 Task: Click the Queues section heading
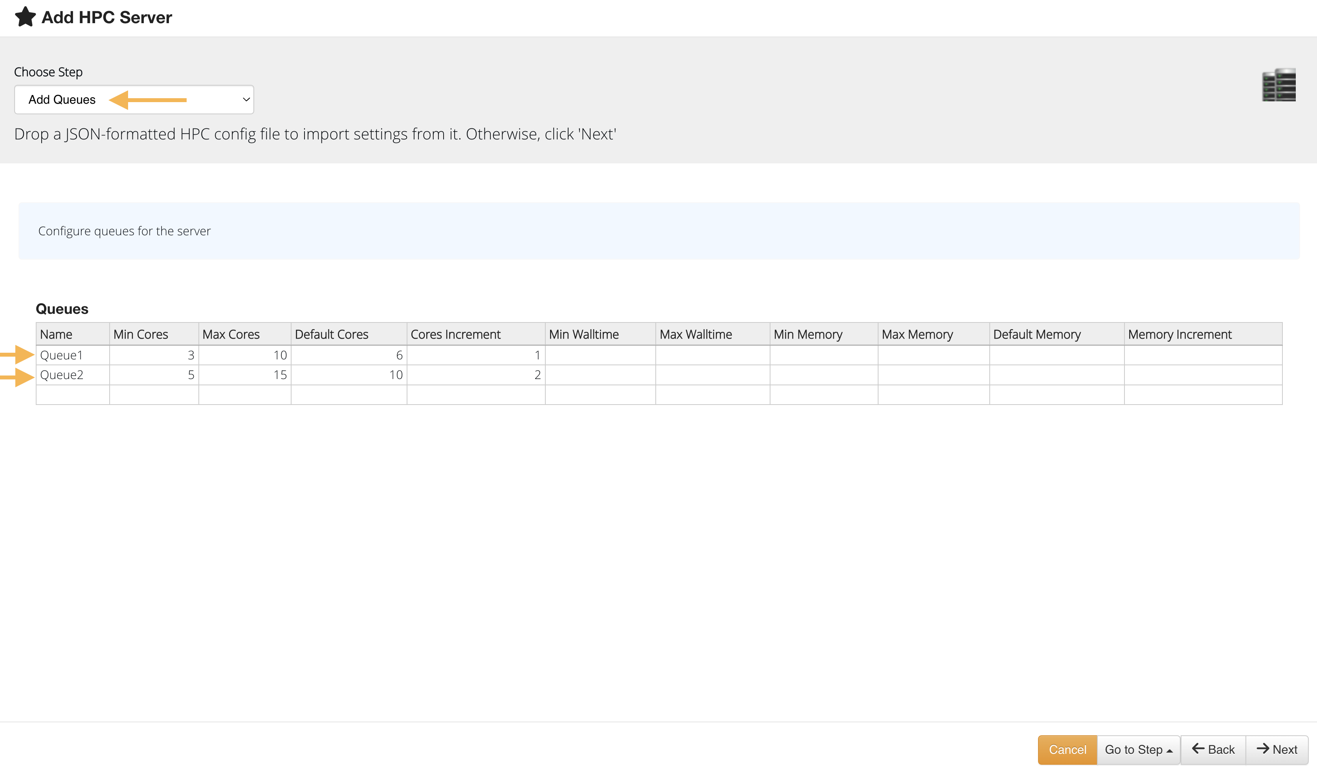(x=62, y=309)
